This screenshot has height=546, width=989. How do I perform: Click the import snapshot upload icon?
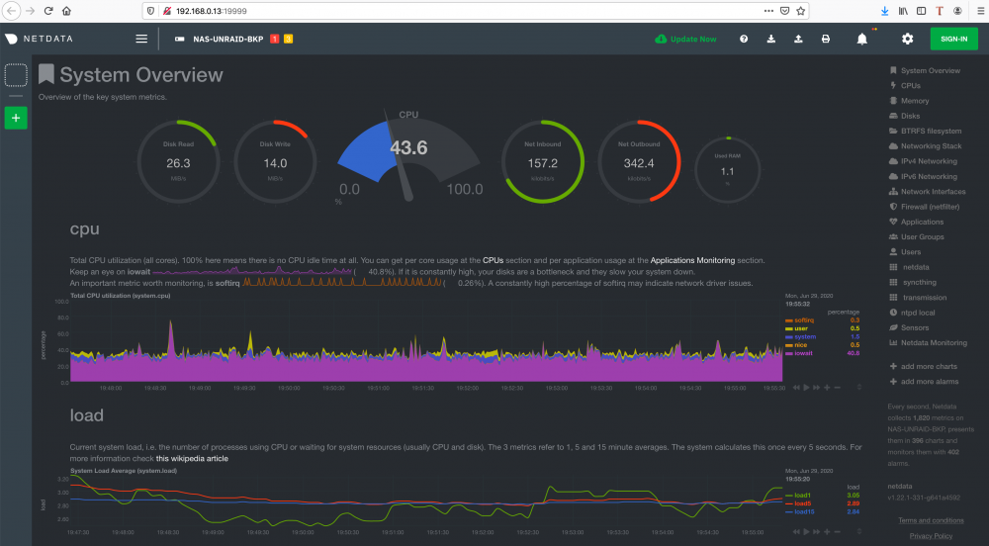(798, 40)
